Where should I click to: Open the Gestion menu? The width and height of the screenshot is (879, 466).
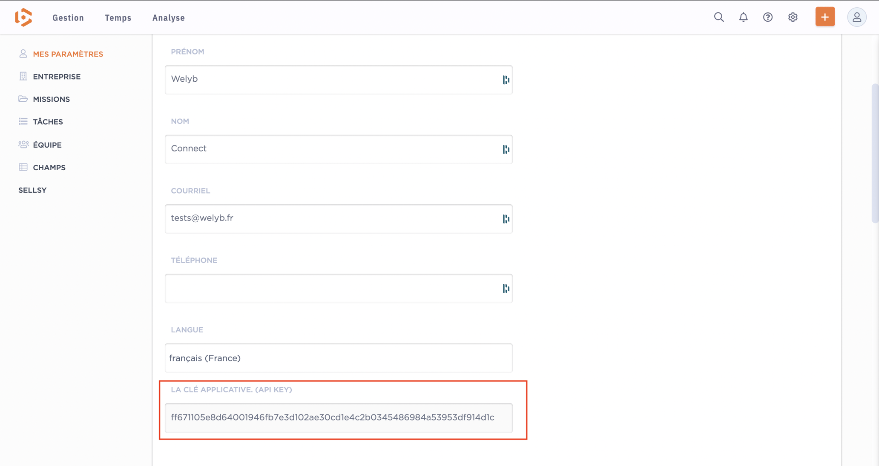[x=68, y=18]
